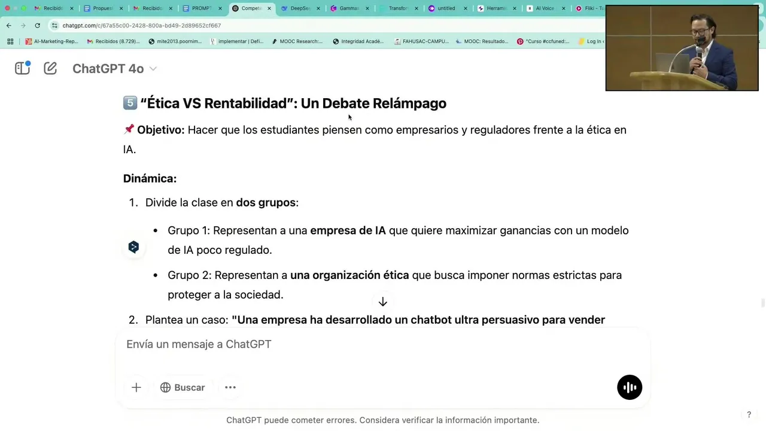
Task: Click the browser back arrow
Action: coord(9,25)
